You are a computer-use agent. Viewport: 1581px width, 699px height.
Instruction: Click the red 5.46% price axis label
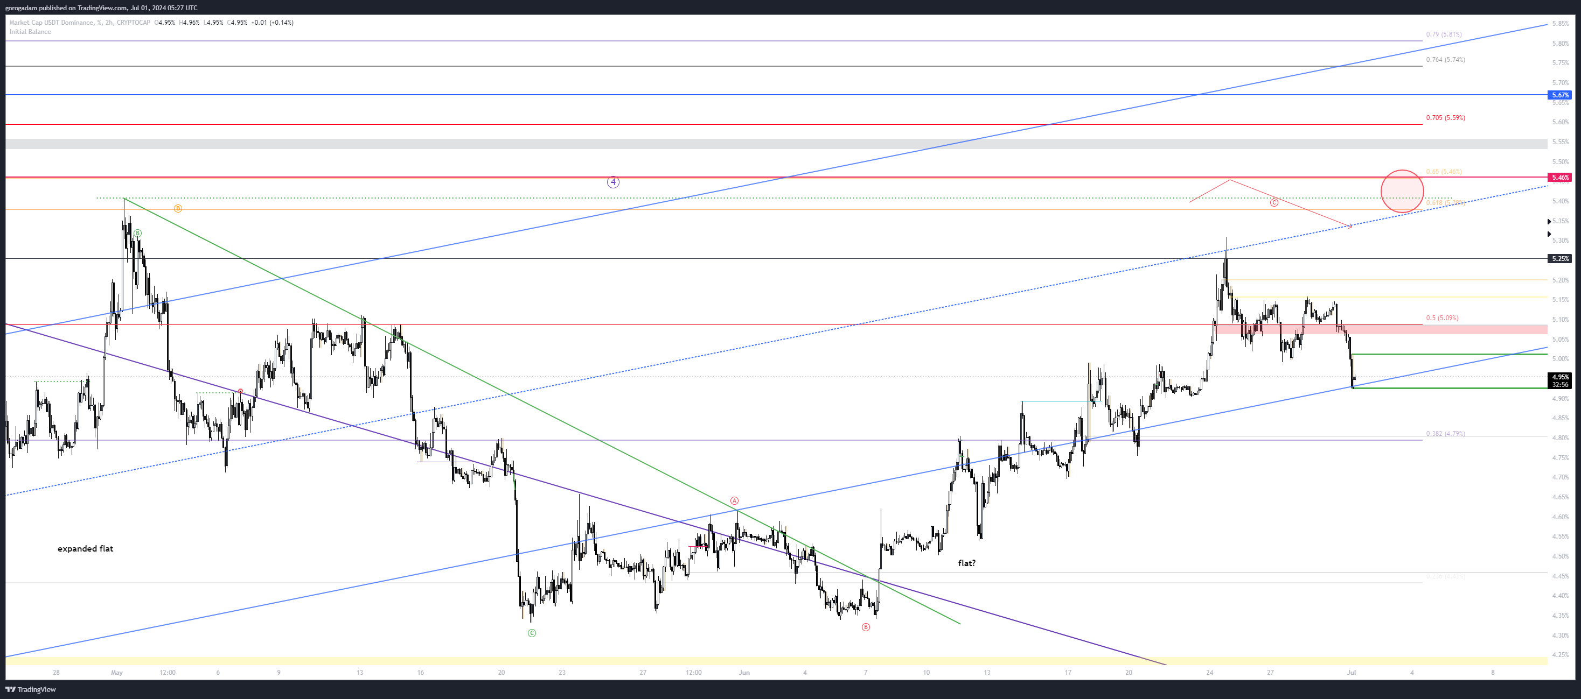pyautogui.click(x=1559, y=177)
